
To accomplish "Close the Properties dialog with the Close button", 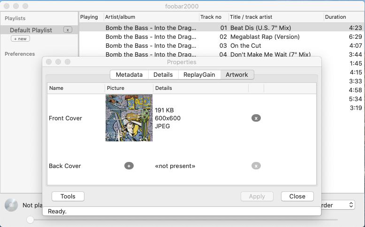I will pos(297,196).
